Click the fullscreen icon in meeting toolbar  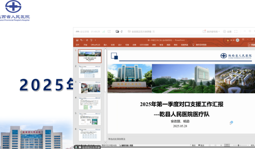point(236,31)
